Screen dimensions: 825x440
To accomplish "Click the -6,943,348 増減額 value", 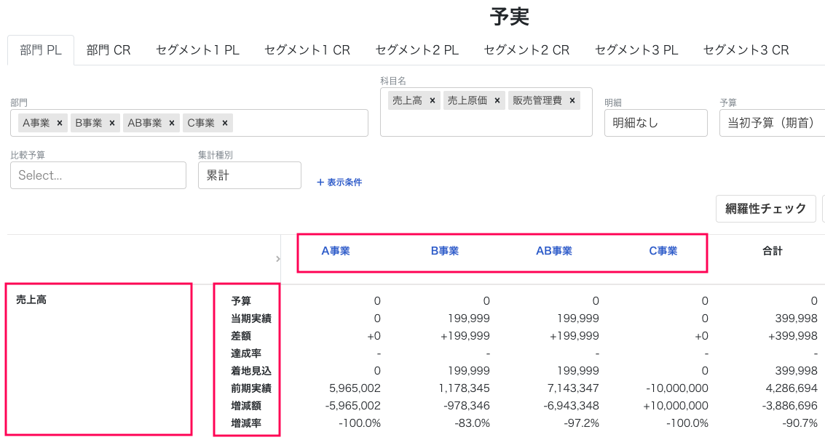I will [571, 406].
